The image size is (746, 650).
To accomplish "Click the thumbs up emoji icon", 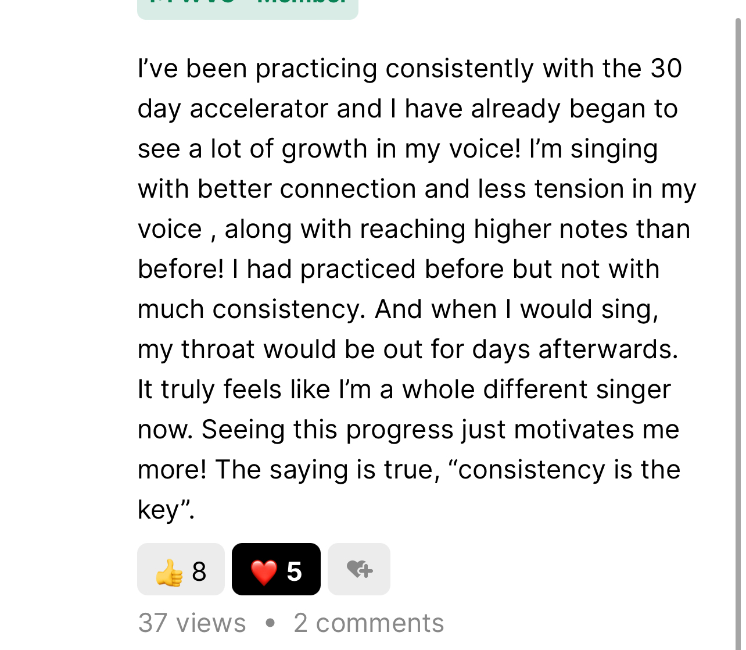I will [x=169, y=572].
